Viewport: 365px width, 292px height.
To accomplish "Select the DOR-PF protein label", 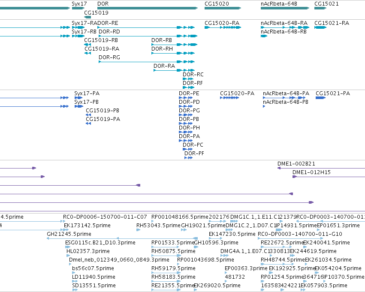I will coord(194,154).
